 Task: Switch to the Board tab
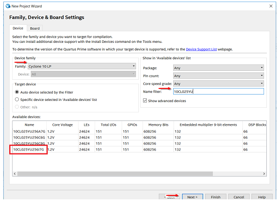coord(35,28)
